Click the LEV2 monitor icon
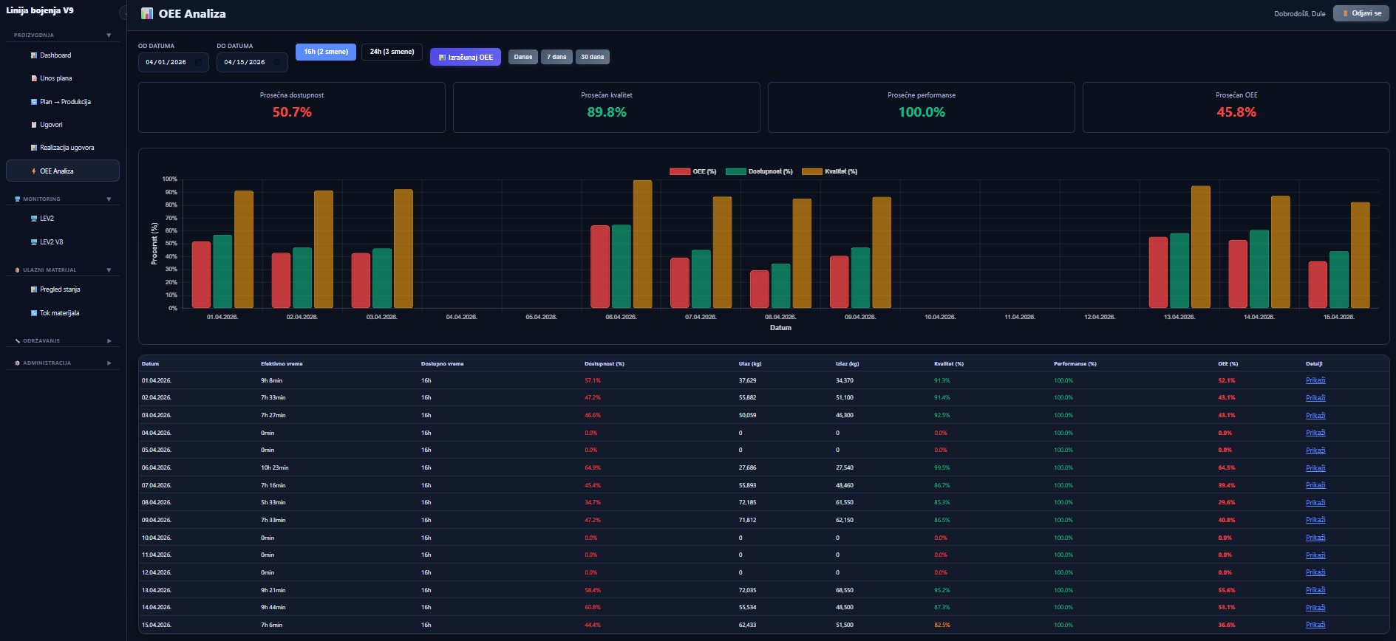 34,219
